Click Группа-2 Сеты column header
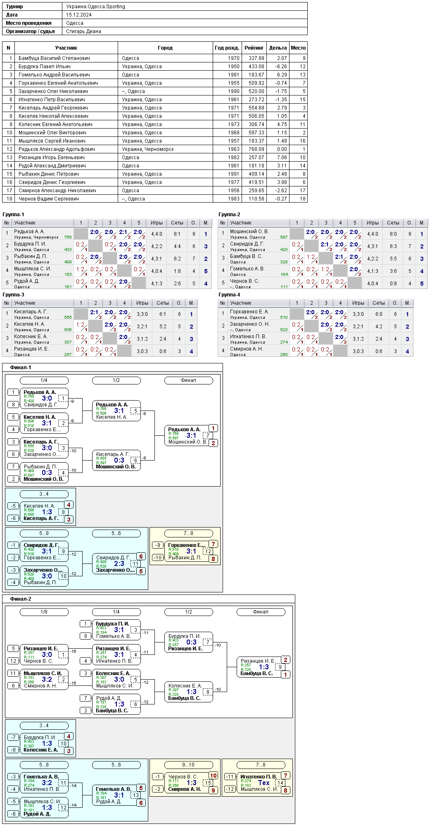 (x=393, y=223)
